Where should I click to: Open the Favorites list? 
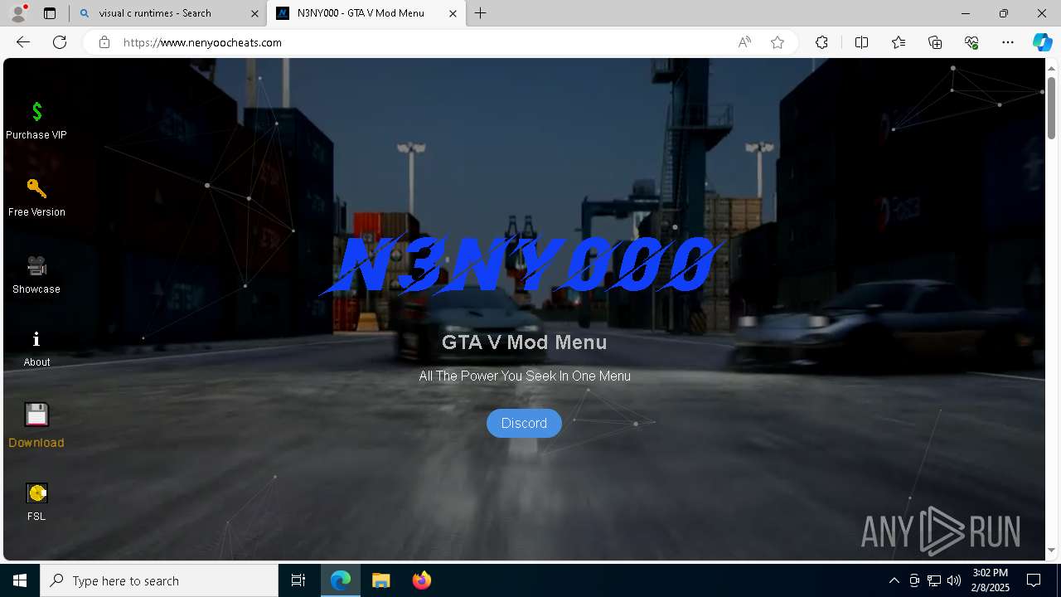pyautogui.click(x=899, y=42)
